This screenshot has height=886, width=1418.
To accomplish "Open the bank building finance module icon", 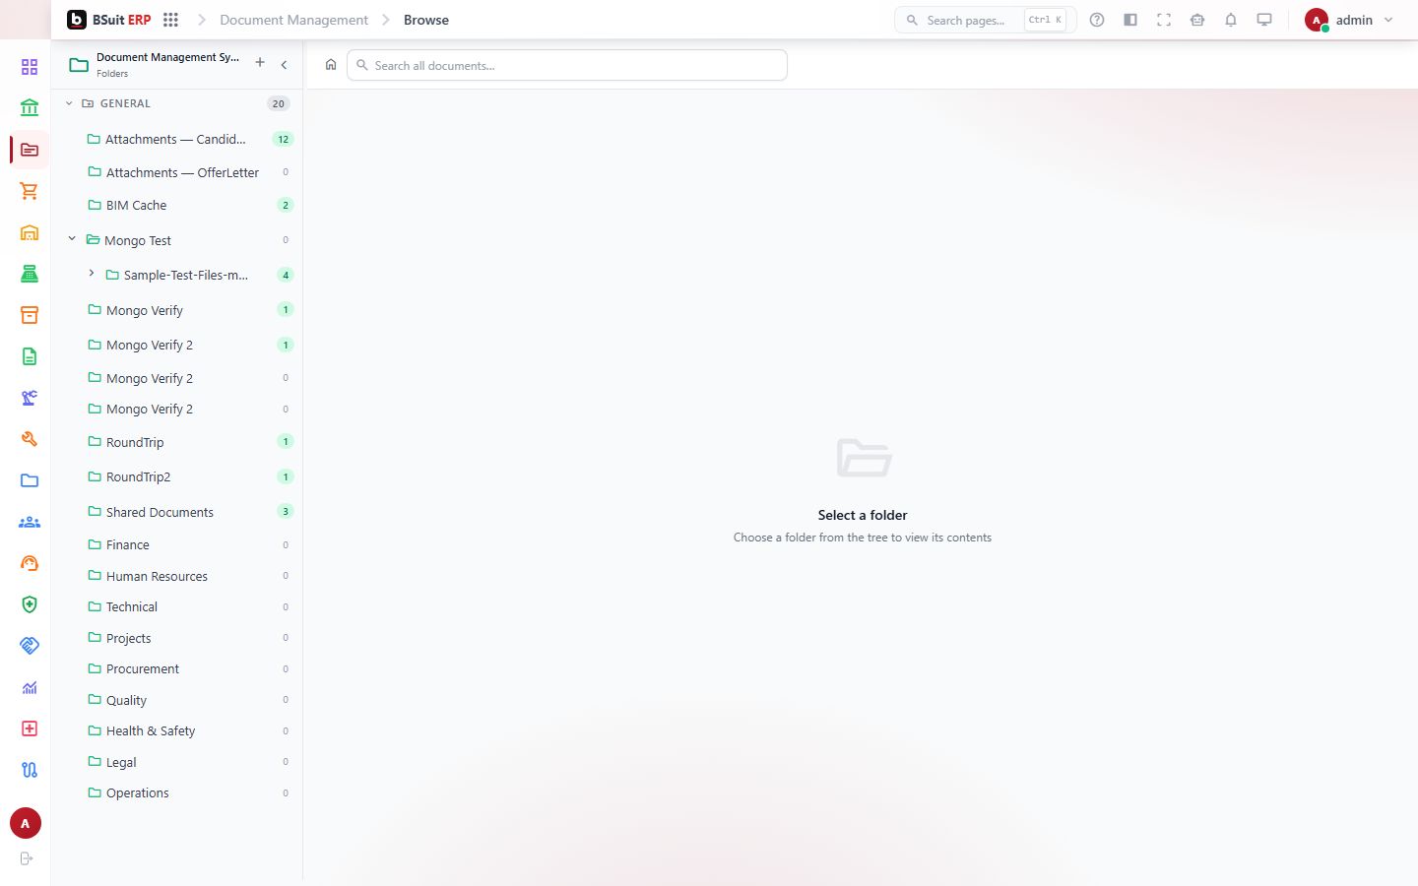I will (x=30, y=107).
